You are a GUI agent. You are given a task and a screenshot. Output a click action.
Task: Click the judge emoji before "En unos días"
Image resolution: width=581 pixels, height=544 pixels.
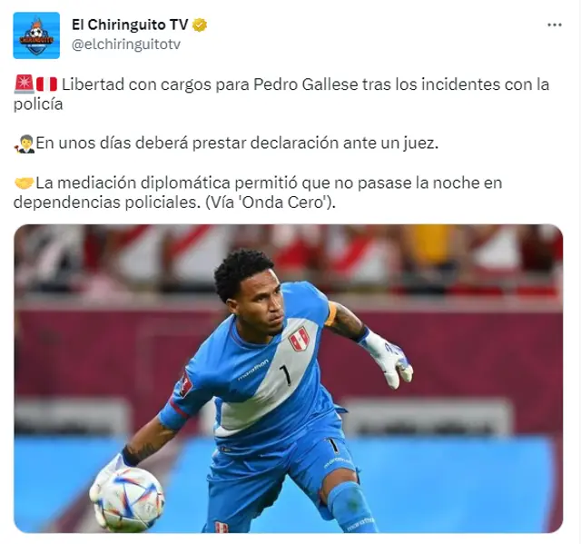(25, 143)
